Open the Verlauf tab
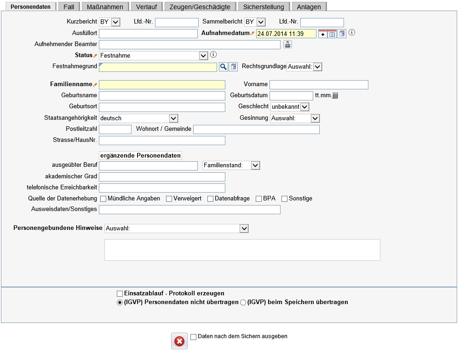This screenshot has height=352, width=459. pos(146,7)
